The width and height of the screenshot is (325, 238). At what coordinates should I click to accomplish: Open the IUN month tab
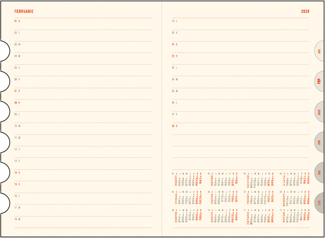click(319, 203)
